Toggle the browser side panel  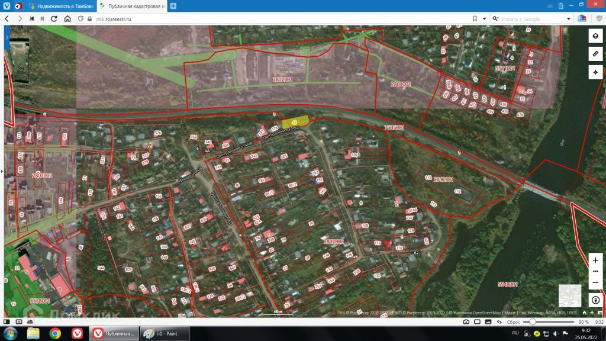(x=7, y=321)
